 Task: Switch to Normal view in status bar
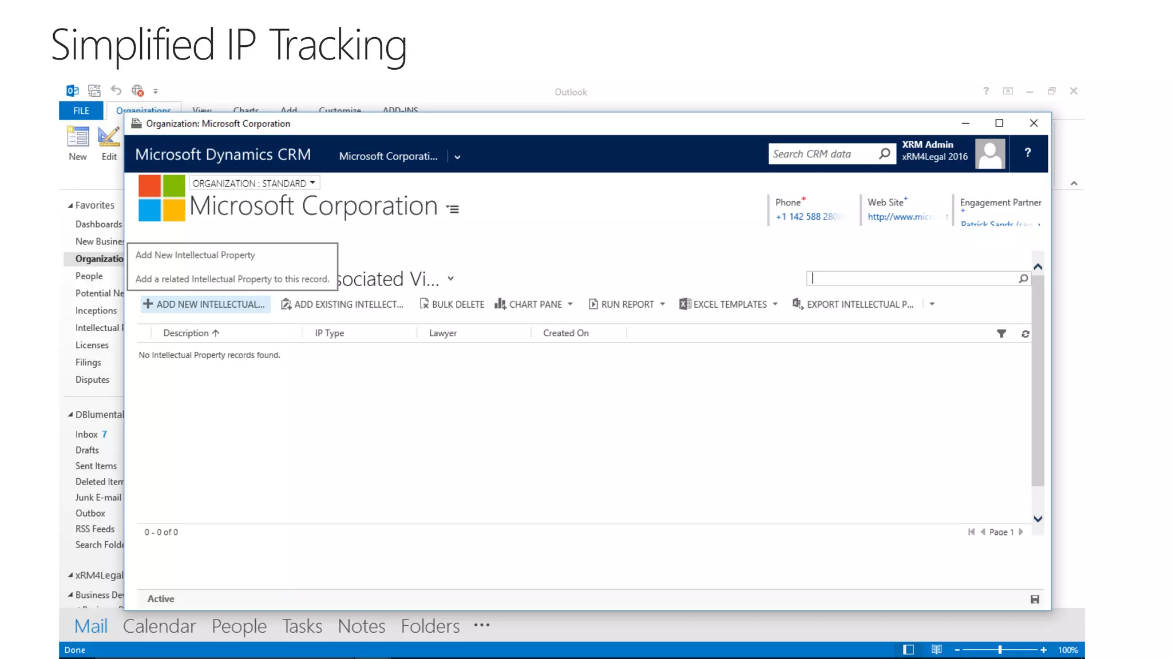(908, 650)
